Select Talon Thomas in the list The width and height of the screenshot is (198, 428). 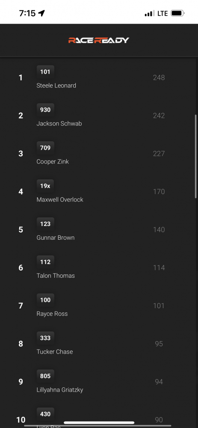(56, 276)
